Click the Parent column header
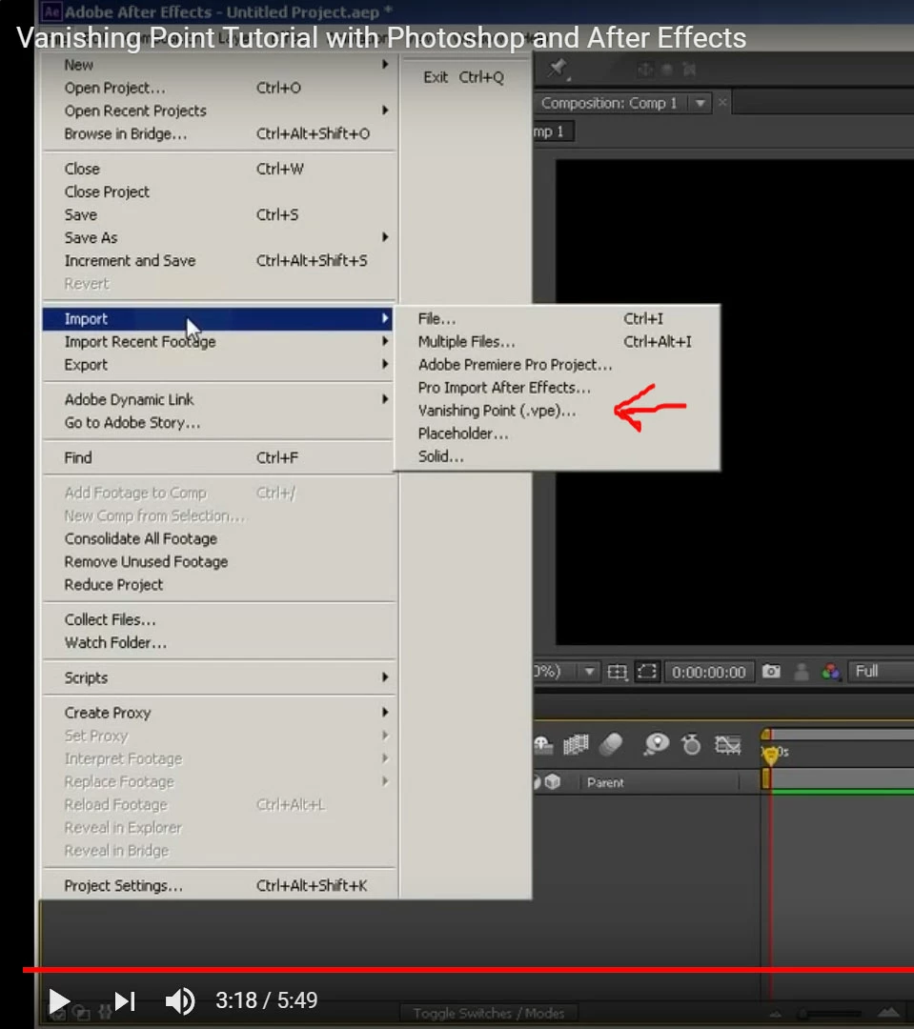The image size is (914, 1029). coord(605,782)
